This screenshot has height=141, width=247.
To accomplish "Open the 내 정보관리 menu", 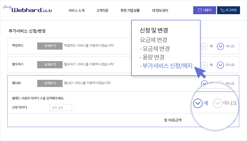I will (160, 10).
